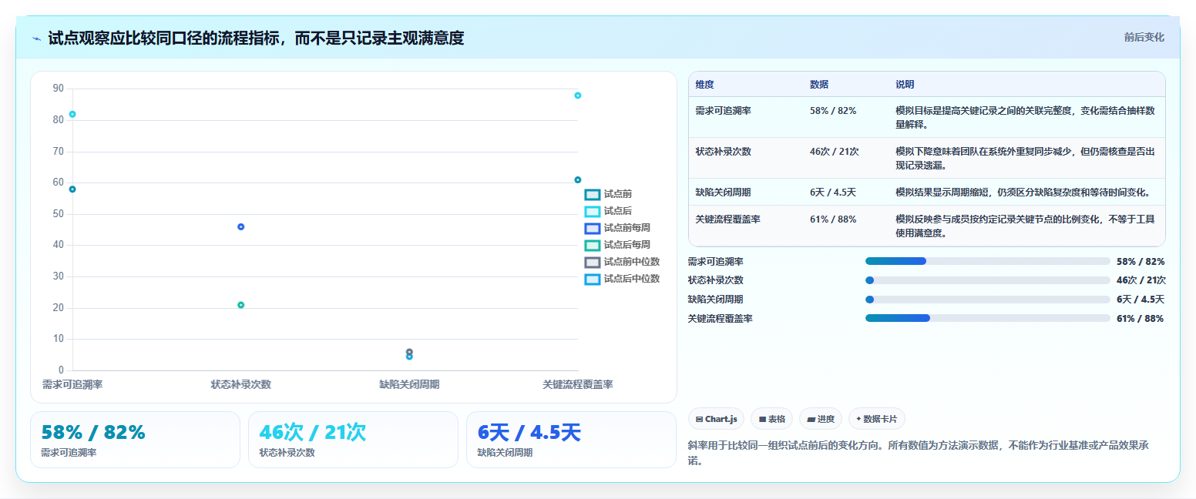Click the 说明 table column header
The height and width of the screenshot is (499, 1196).
[x=905, y=85]
